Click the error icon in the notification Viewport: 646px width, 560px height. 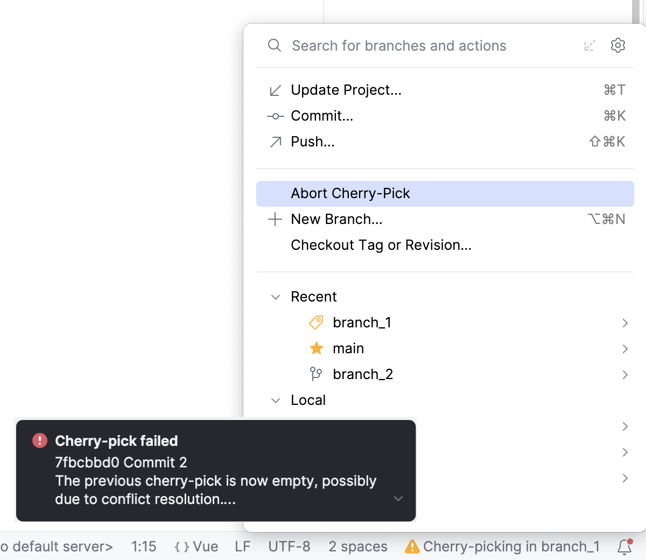click(x=39, y=440)
